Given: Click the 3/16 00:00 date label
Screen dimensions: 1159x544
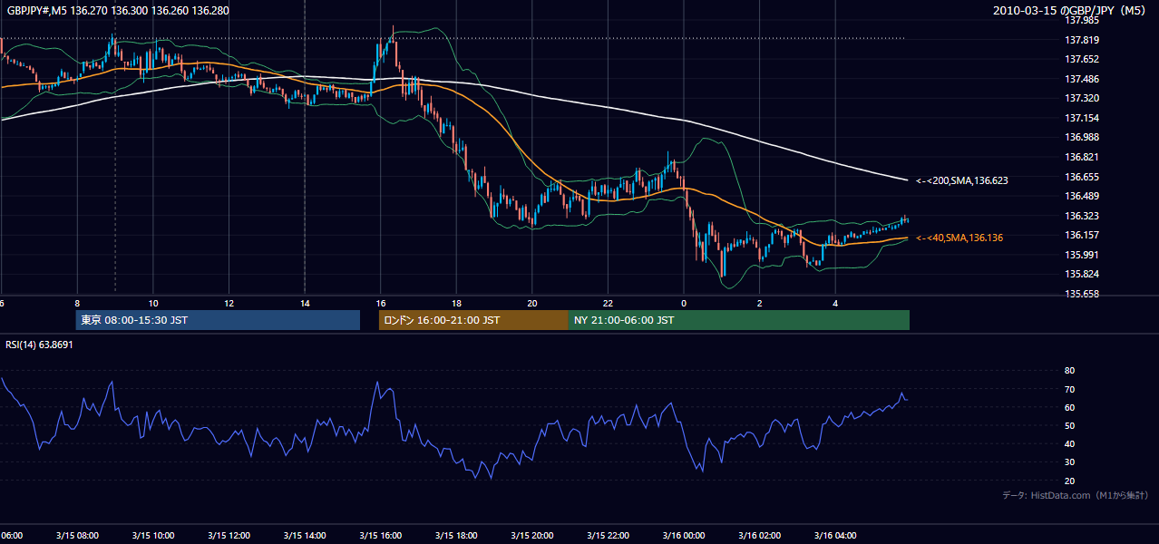Looking at the screenshot, I should [x=684, y=536].
